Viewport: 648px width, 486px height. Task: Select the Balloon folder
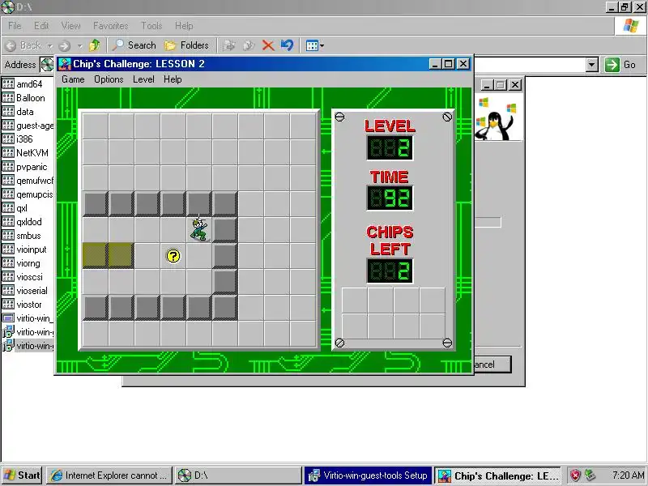click(24, 98)
